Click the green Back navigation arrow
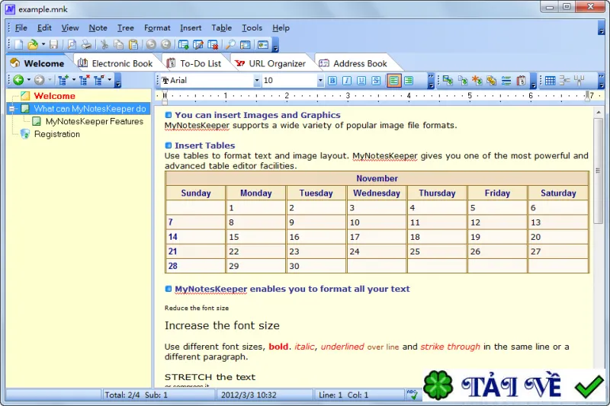The height and width of the screenshot is (406, 610). [x=18, y=80]
